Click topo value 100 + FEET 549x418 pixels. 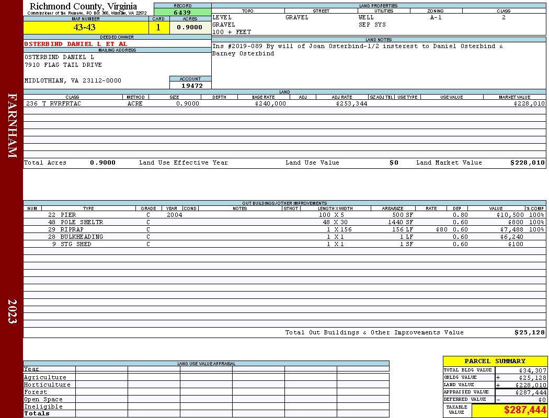point(232,32)
